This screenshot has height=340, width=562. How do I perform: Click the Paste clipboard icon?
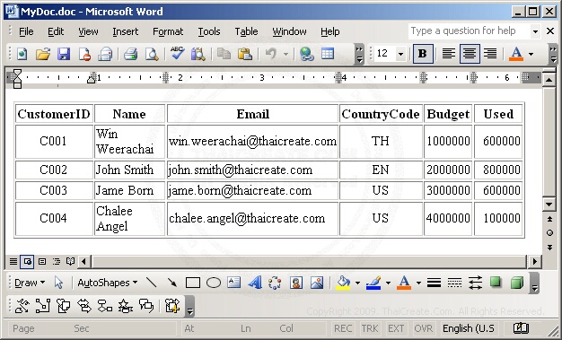click(245, 54)
